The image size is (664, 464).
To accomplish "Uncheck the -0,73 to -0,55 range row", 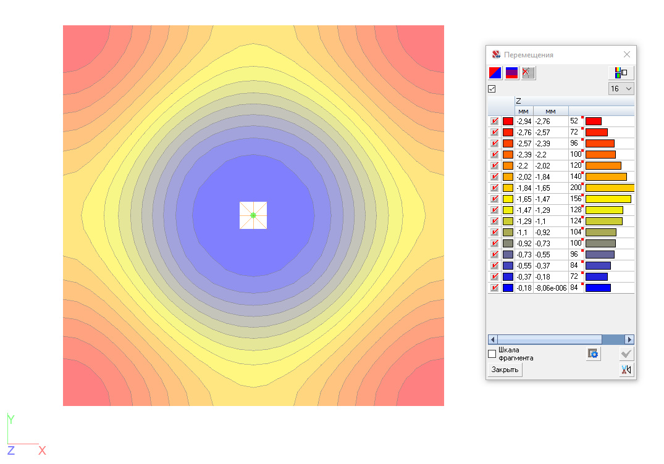I will click(x=494, y=254).
